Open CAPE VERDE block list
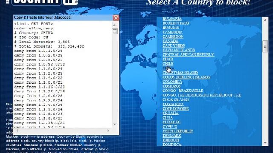273x153 pixels. click(174, 45)
